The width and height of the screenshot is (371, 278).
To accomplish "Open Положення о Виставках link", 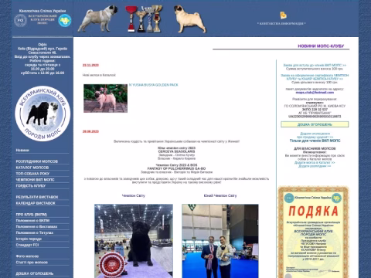I will point(36,227).
